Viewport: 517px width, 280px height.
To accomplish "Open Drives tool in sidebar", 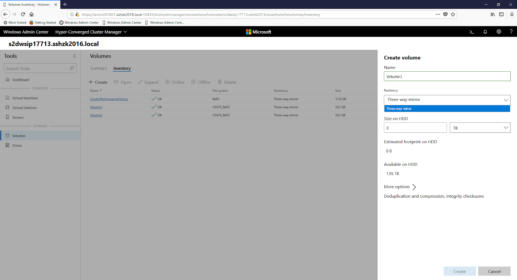I will [x=40, y=145].
